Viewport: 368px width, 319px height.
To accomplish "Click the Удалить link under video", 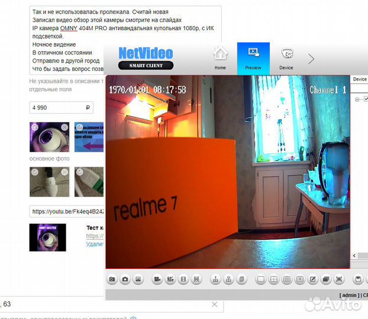I will 95,243.
